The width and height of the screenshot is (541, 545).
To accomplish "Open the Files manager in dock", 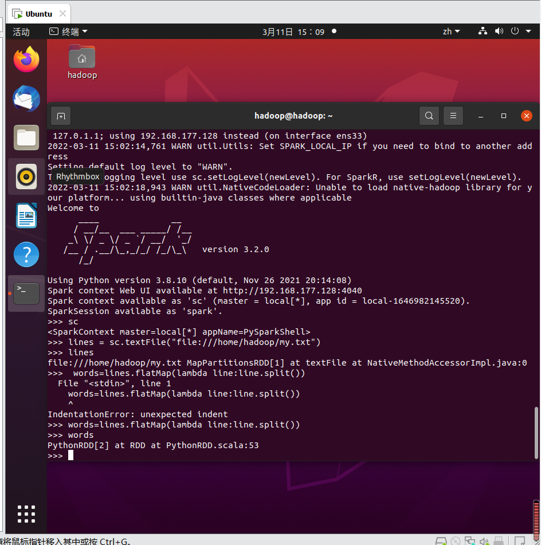I will coord(26,138).
